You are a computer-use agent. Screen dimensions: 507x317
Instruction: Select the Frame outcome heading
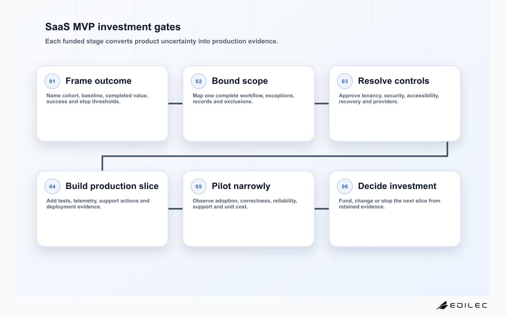pyautogui.click(x=98, y=81)
